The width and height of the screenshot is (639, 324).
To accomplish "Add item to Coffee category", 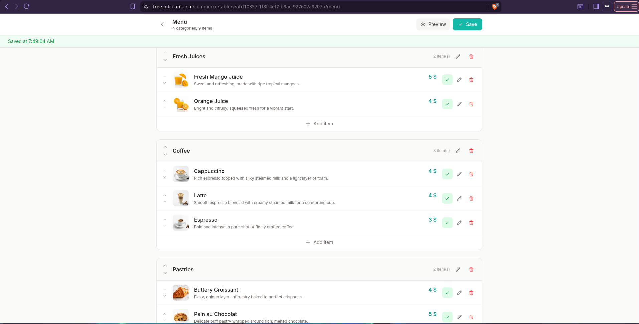I will pyautogui.click(x=319, y=242).
